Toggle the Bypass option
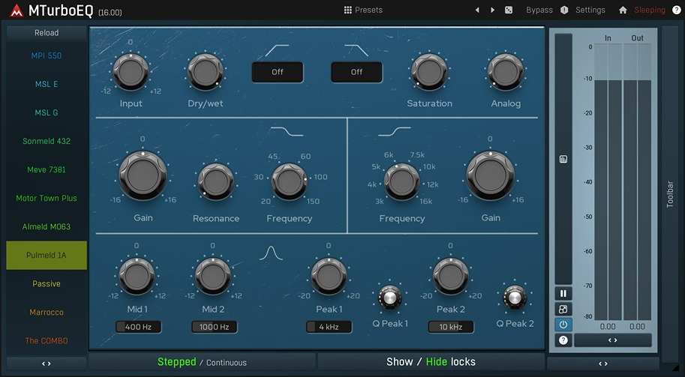The height and width of the screenshot is (377, 685). click(x=539, y=10)
